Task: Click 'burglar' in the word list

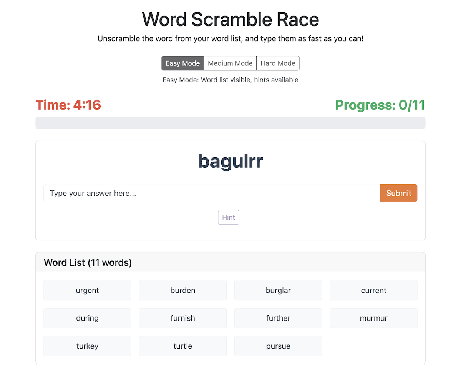Action: pyautogui.click(x=278, y=290)
